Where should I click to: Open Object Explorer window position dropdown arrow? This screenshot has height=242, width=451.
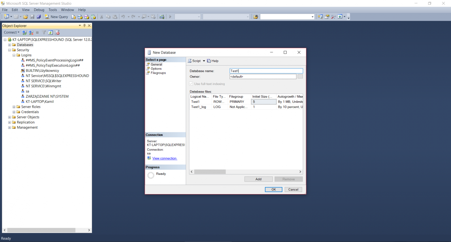[x=80, y=26]
